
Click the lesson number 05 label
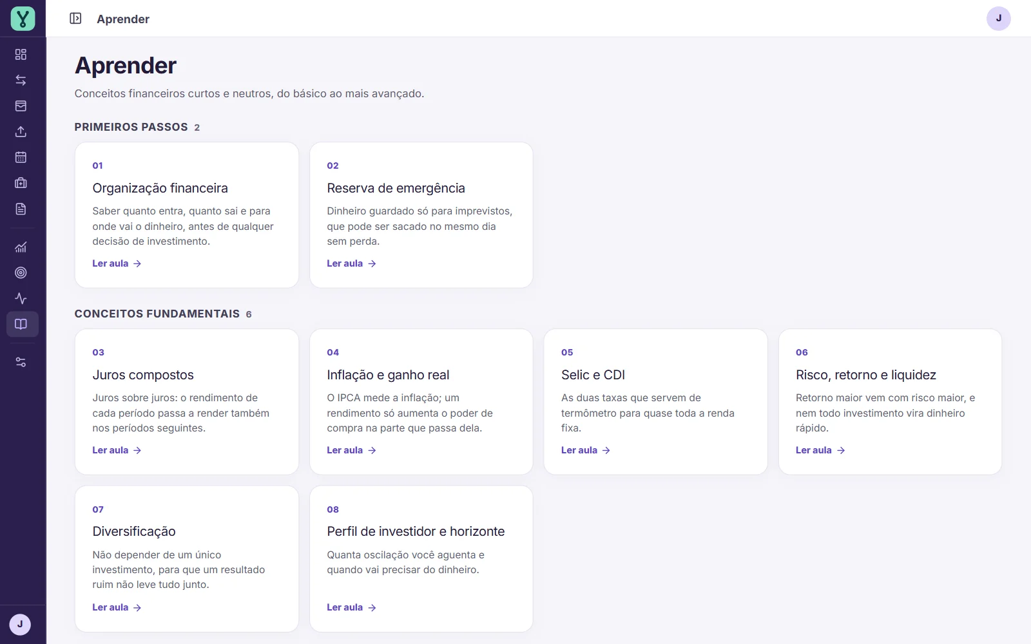pyautogui.click(x=567, y=352)
